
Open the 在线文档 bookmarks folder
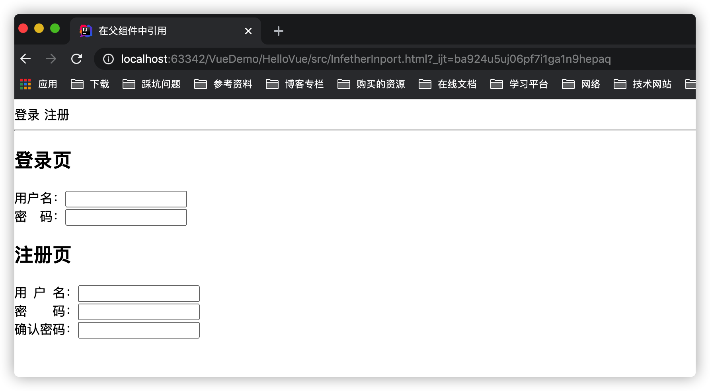point(448,84)
